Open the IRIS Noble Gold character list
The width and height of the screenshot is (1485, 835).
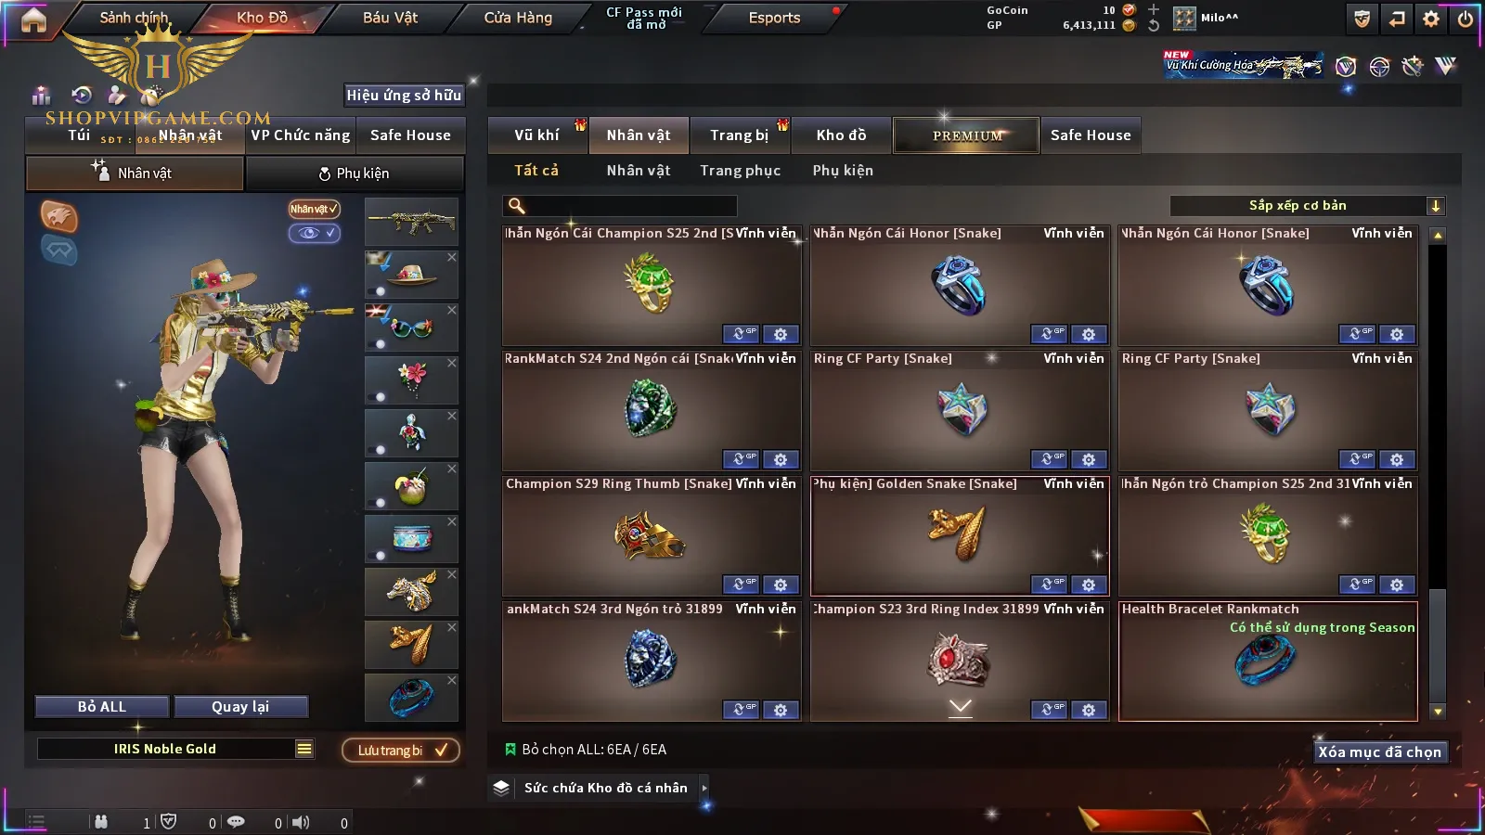coord(304,749)
